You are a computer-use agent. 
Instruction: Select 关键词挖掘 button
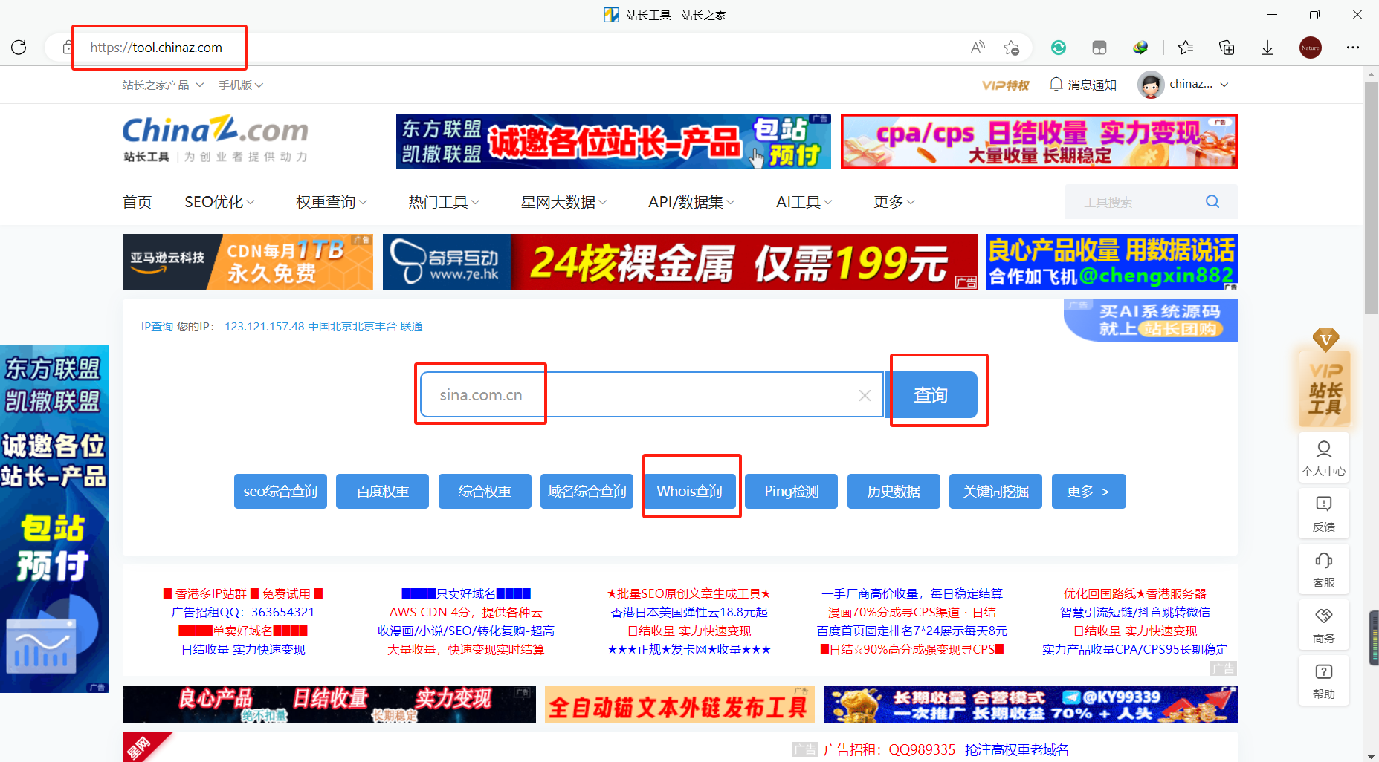coord(996,492)
